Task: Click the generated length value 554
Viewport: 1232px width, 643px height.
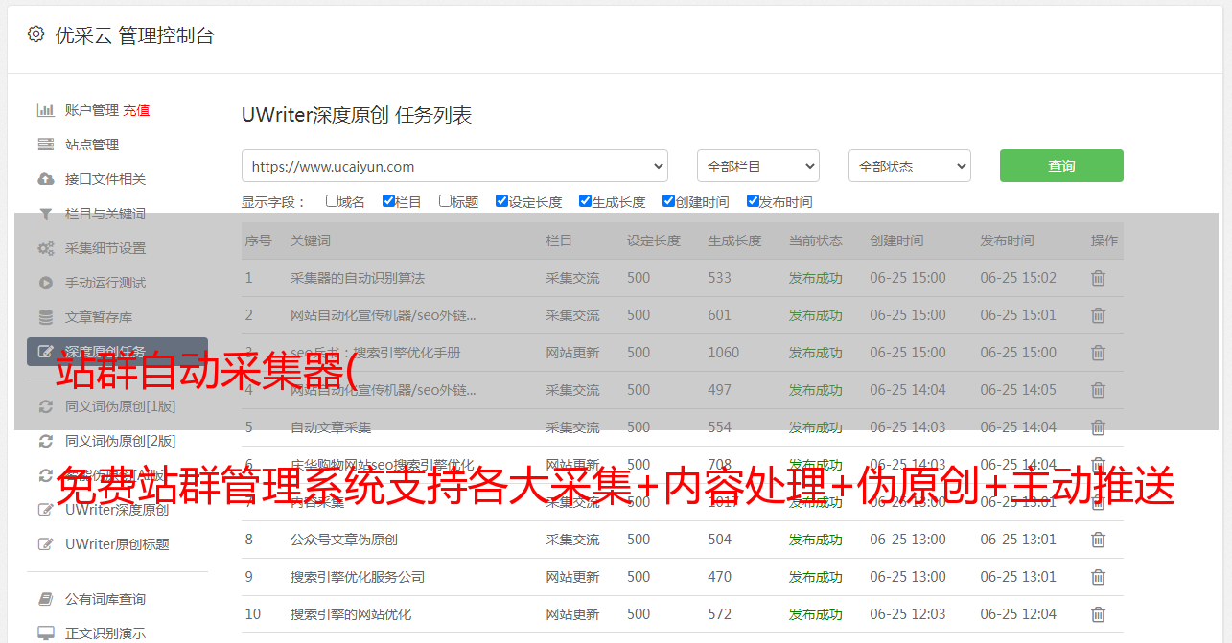Action: click(719, 427)
